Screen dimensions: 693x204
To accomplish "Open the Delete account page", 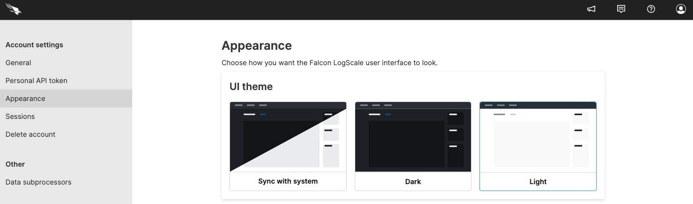I will pyautogui.click(x=30, y=134).
